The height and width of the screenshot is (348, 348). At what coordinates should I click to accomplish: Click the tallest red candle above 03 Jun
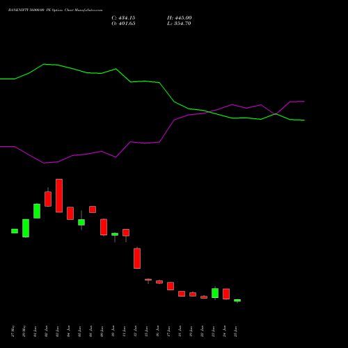59,196
